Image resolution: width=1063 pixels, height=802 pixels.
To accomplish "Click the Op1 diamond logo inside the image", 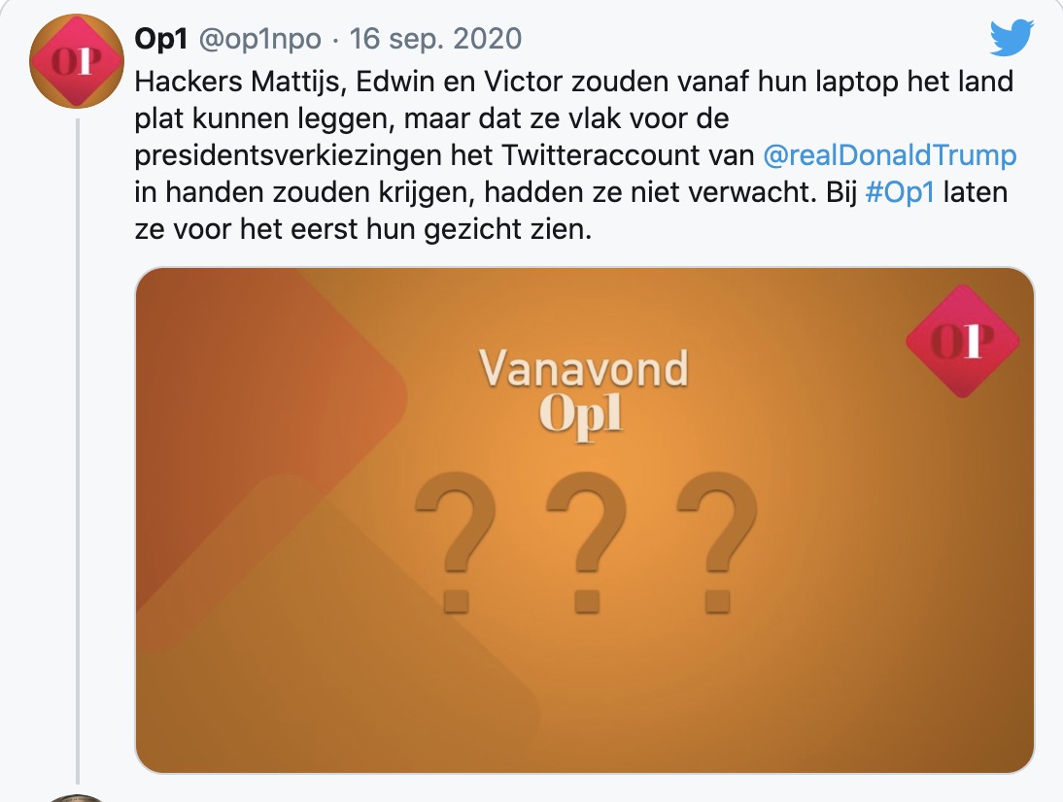I will point(962,341).
